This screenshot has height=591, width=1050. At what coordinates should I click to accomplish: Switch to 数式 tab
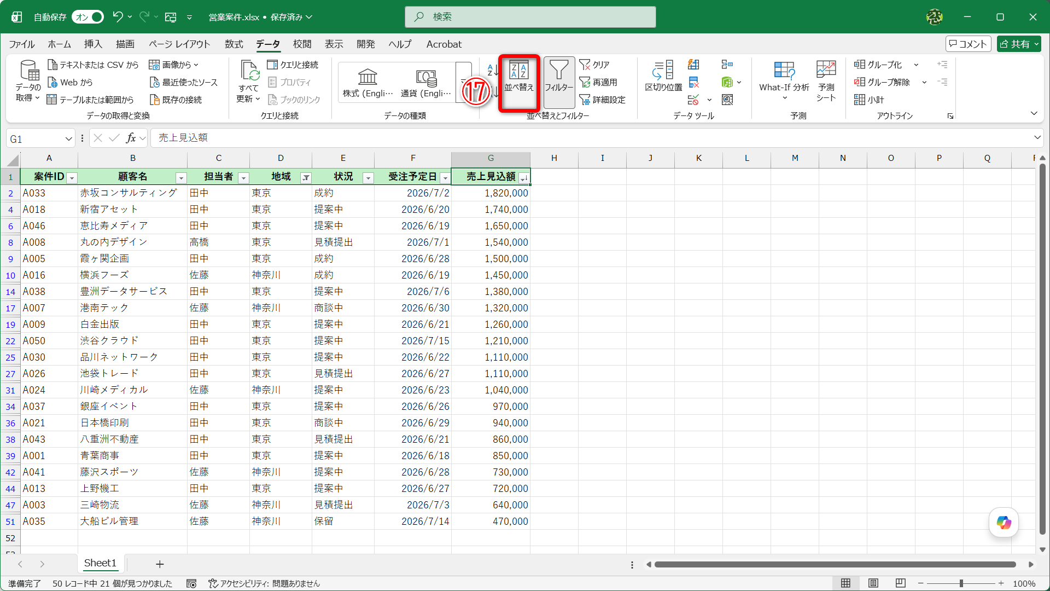pyautogui.click(x=234, y=44)
